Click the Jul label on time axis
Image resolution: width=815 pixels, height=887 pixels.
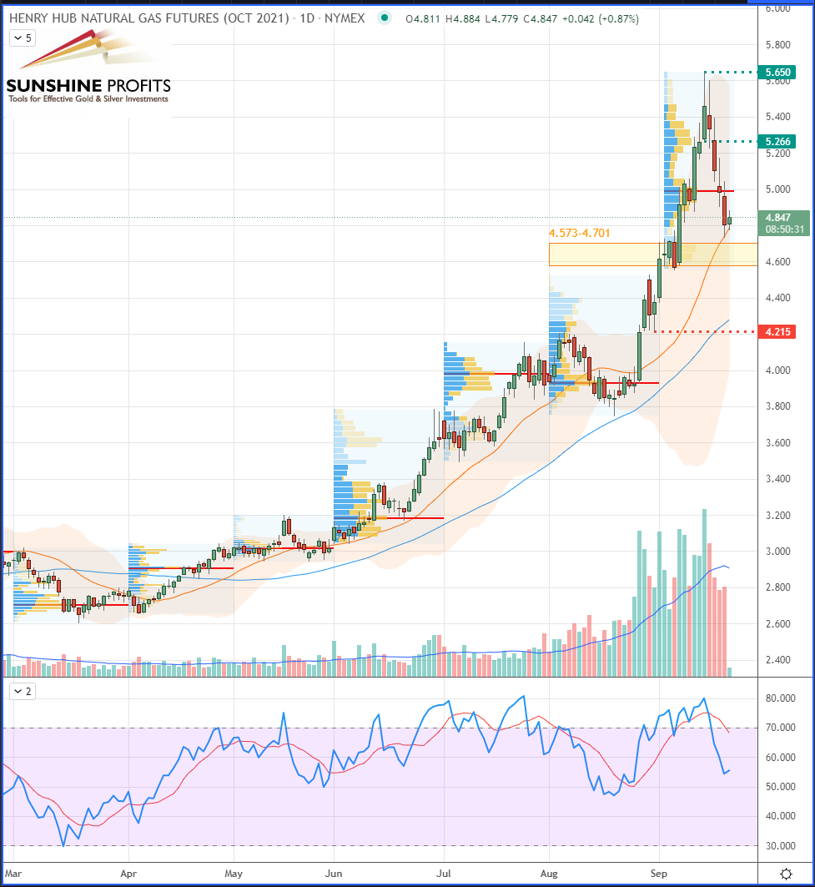(444, 874)
